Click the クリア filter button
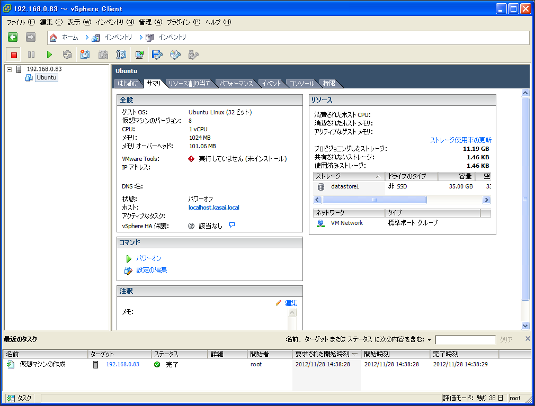The image size is (535, 406). coord(506,339)
